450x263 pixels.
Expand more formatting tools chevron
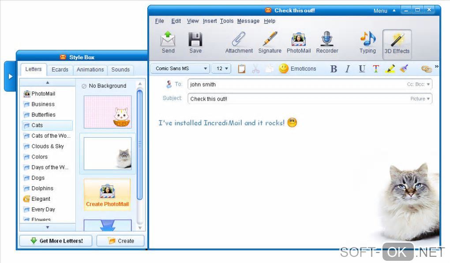(436, 66)
